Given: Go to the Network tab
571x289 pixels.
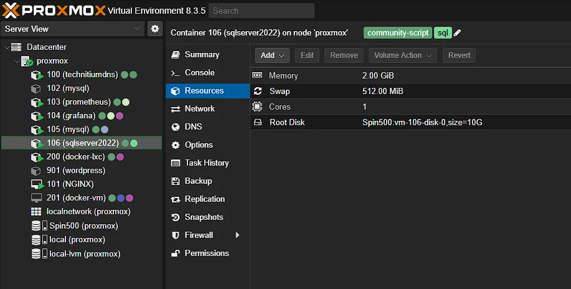Looking at the screenshot, I should (207, 108).
